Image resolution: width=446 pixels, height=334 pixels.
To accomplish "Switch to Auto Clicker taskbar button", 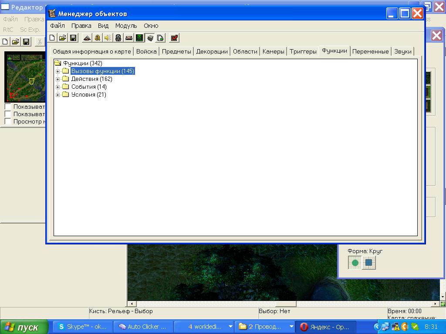I will point(143,327).
